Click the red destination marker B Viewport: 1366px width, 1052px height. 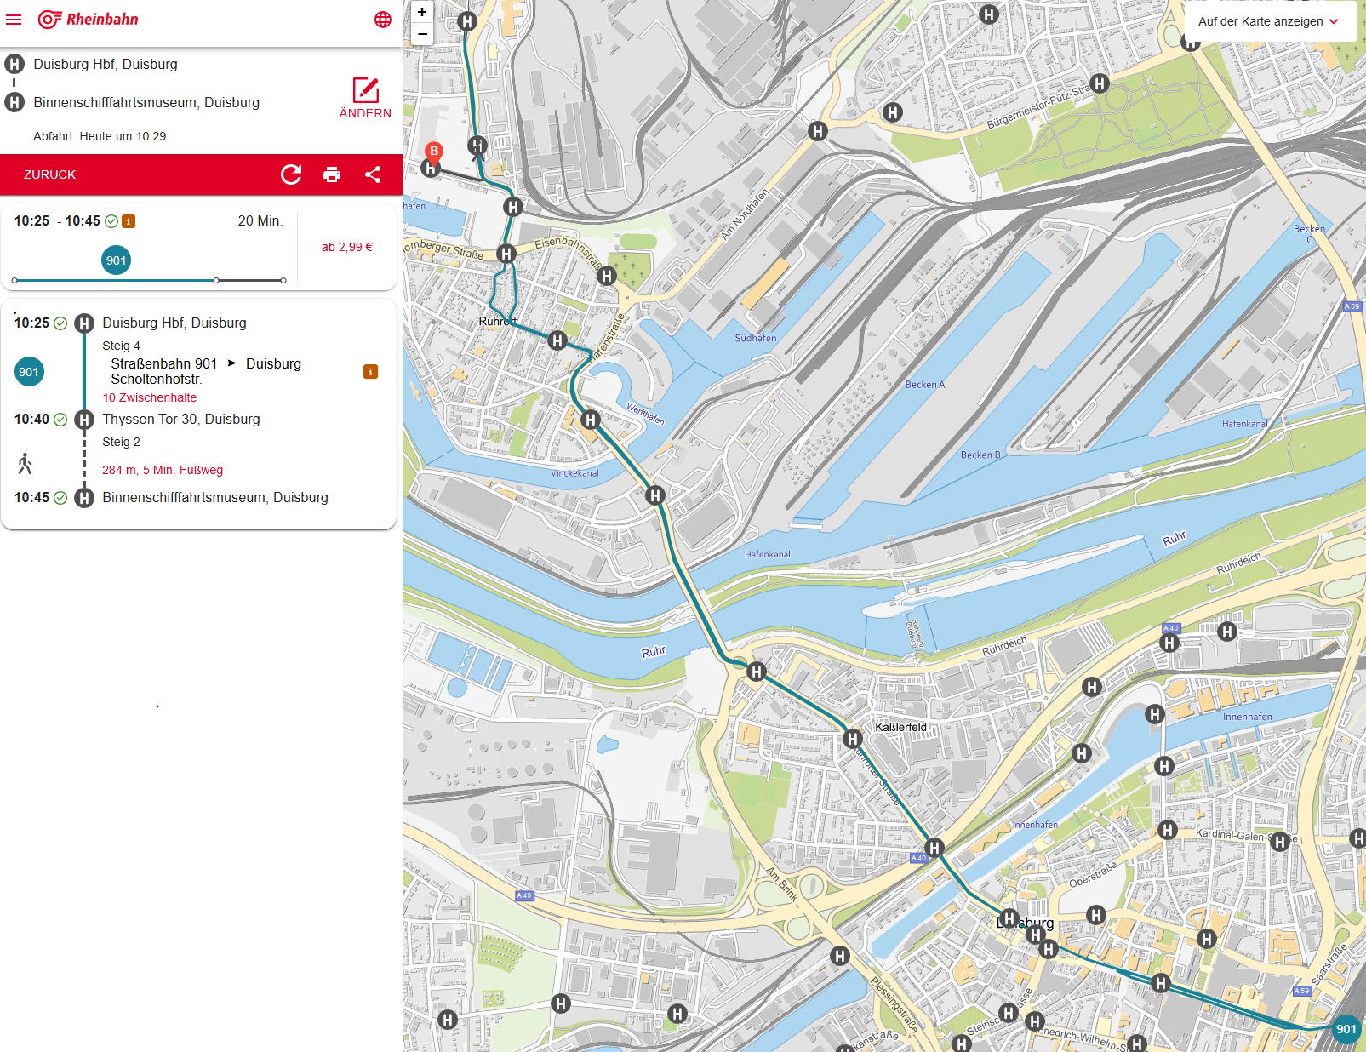click(434, 152)
